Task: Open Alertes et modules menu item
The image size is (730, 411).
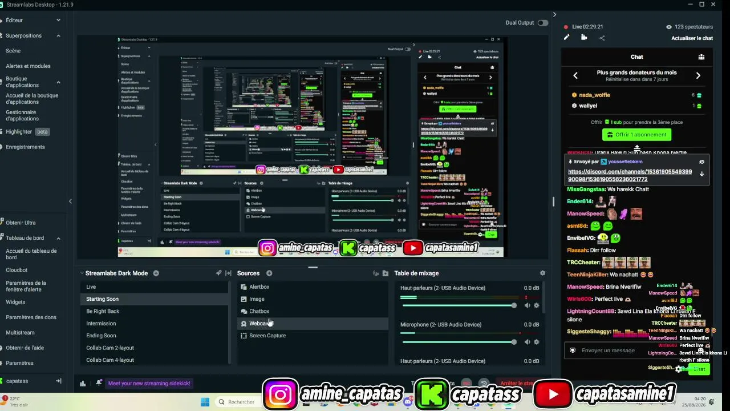Action: click(28, 66)
